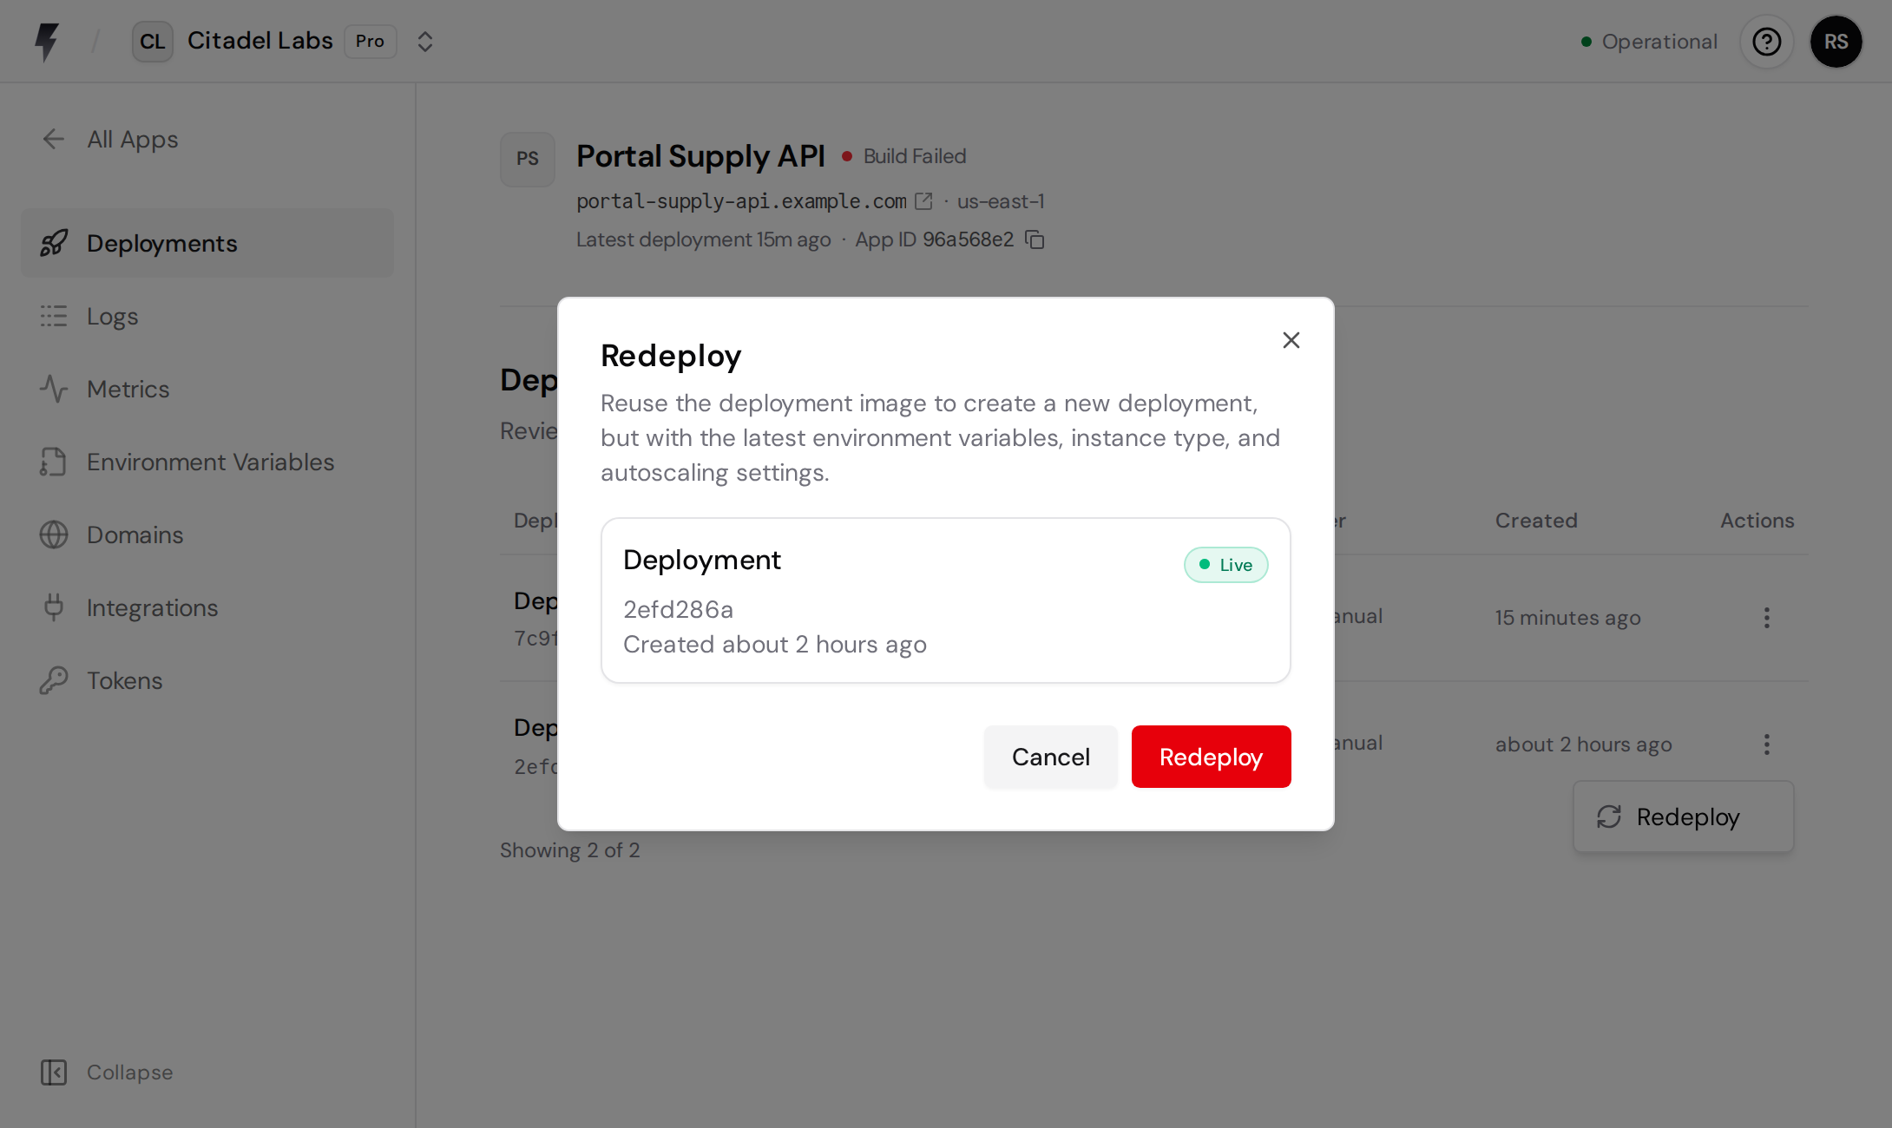This screenshot has width=1892, height=1128.
Task: Open the help question mark icon
Action: [1766, 42]
